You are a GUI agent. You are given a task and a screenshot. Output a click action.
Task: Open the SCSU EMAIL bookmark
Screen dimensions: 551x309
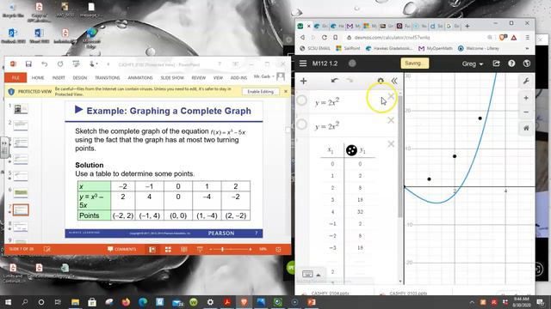[x=315, y=48]
